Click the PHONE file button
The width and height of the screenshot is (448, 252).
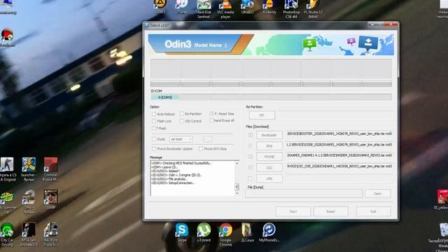269,157
